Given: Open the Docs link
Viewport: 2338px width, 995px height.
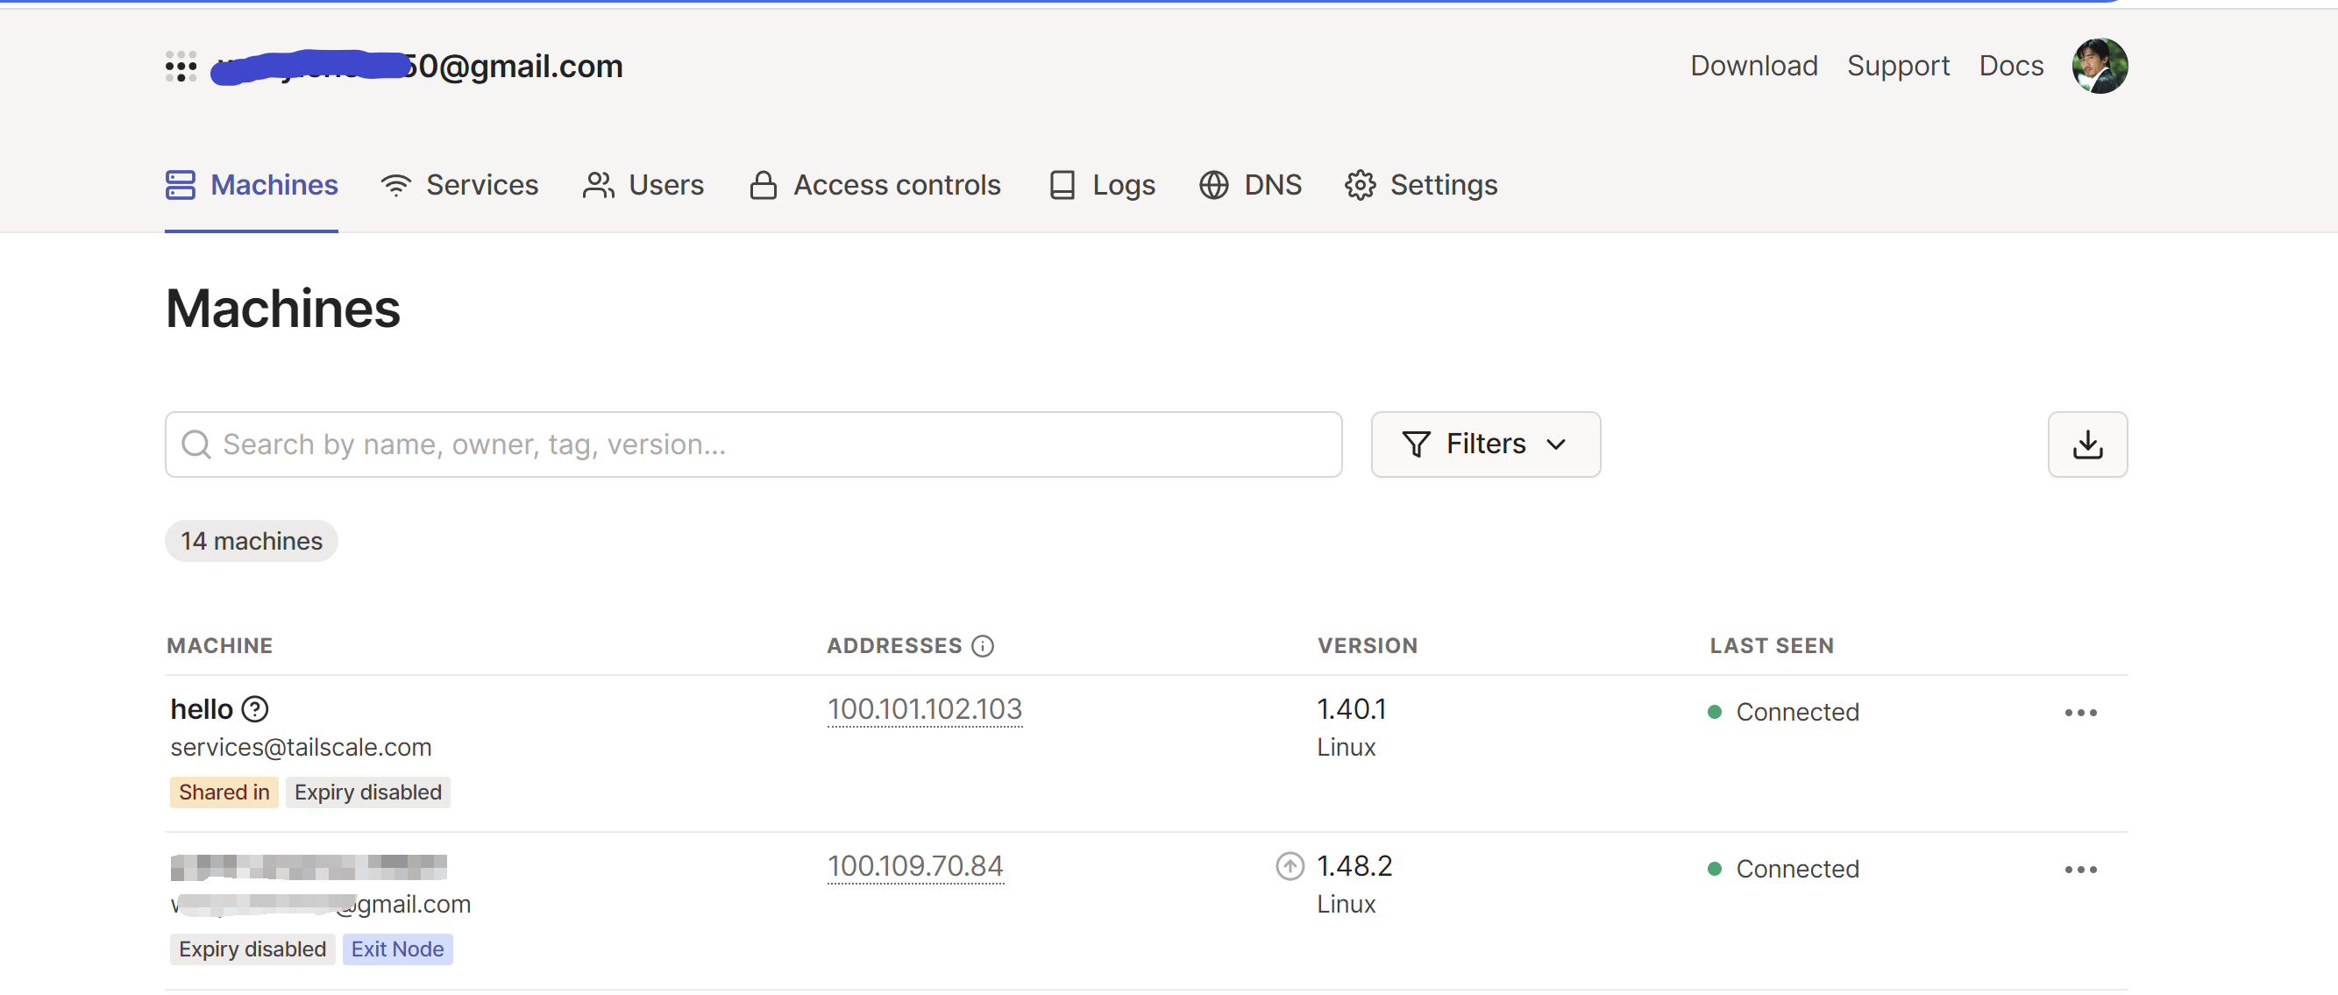Looking at the screenshot, I should click(x=2010, y=67).
